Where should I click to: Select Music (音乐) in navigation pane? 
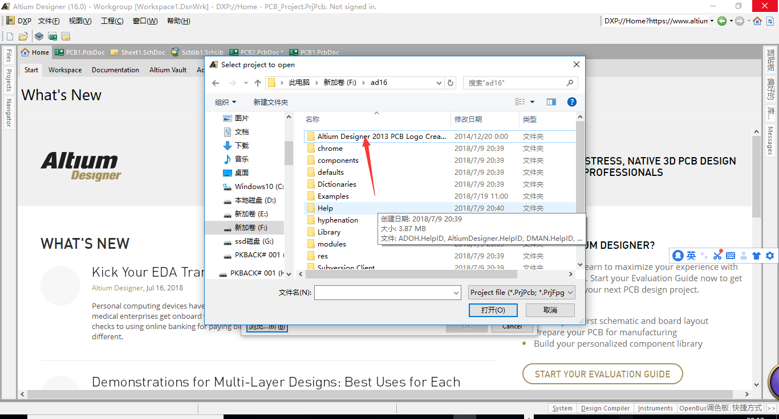[x=242, y=159]
